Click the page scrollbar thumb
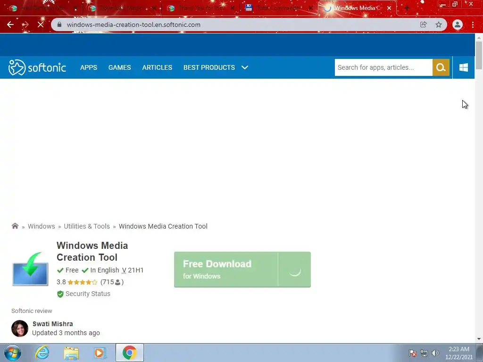This screenshot has height=362, width=483. [479, 55]
